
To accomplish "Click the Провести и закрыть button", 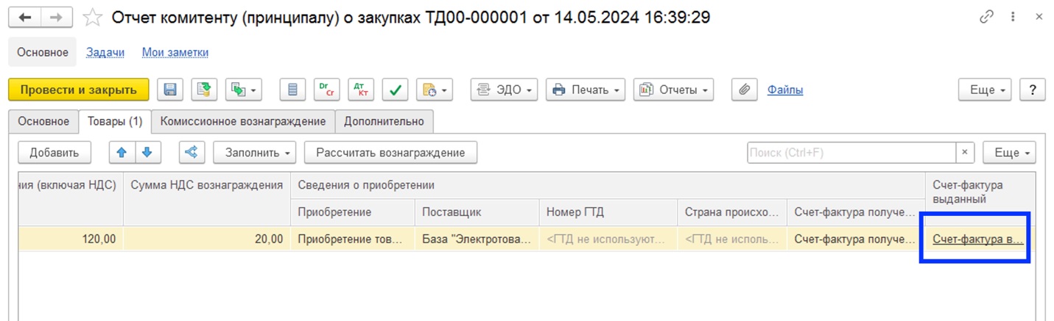I will [78, 90].
